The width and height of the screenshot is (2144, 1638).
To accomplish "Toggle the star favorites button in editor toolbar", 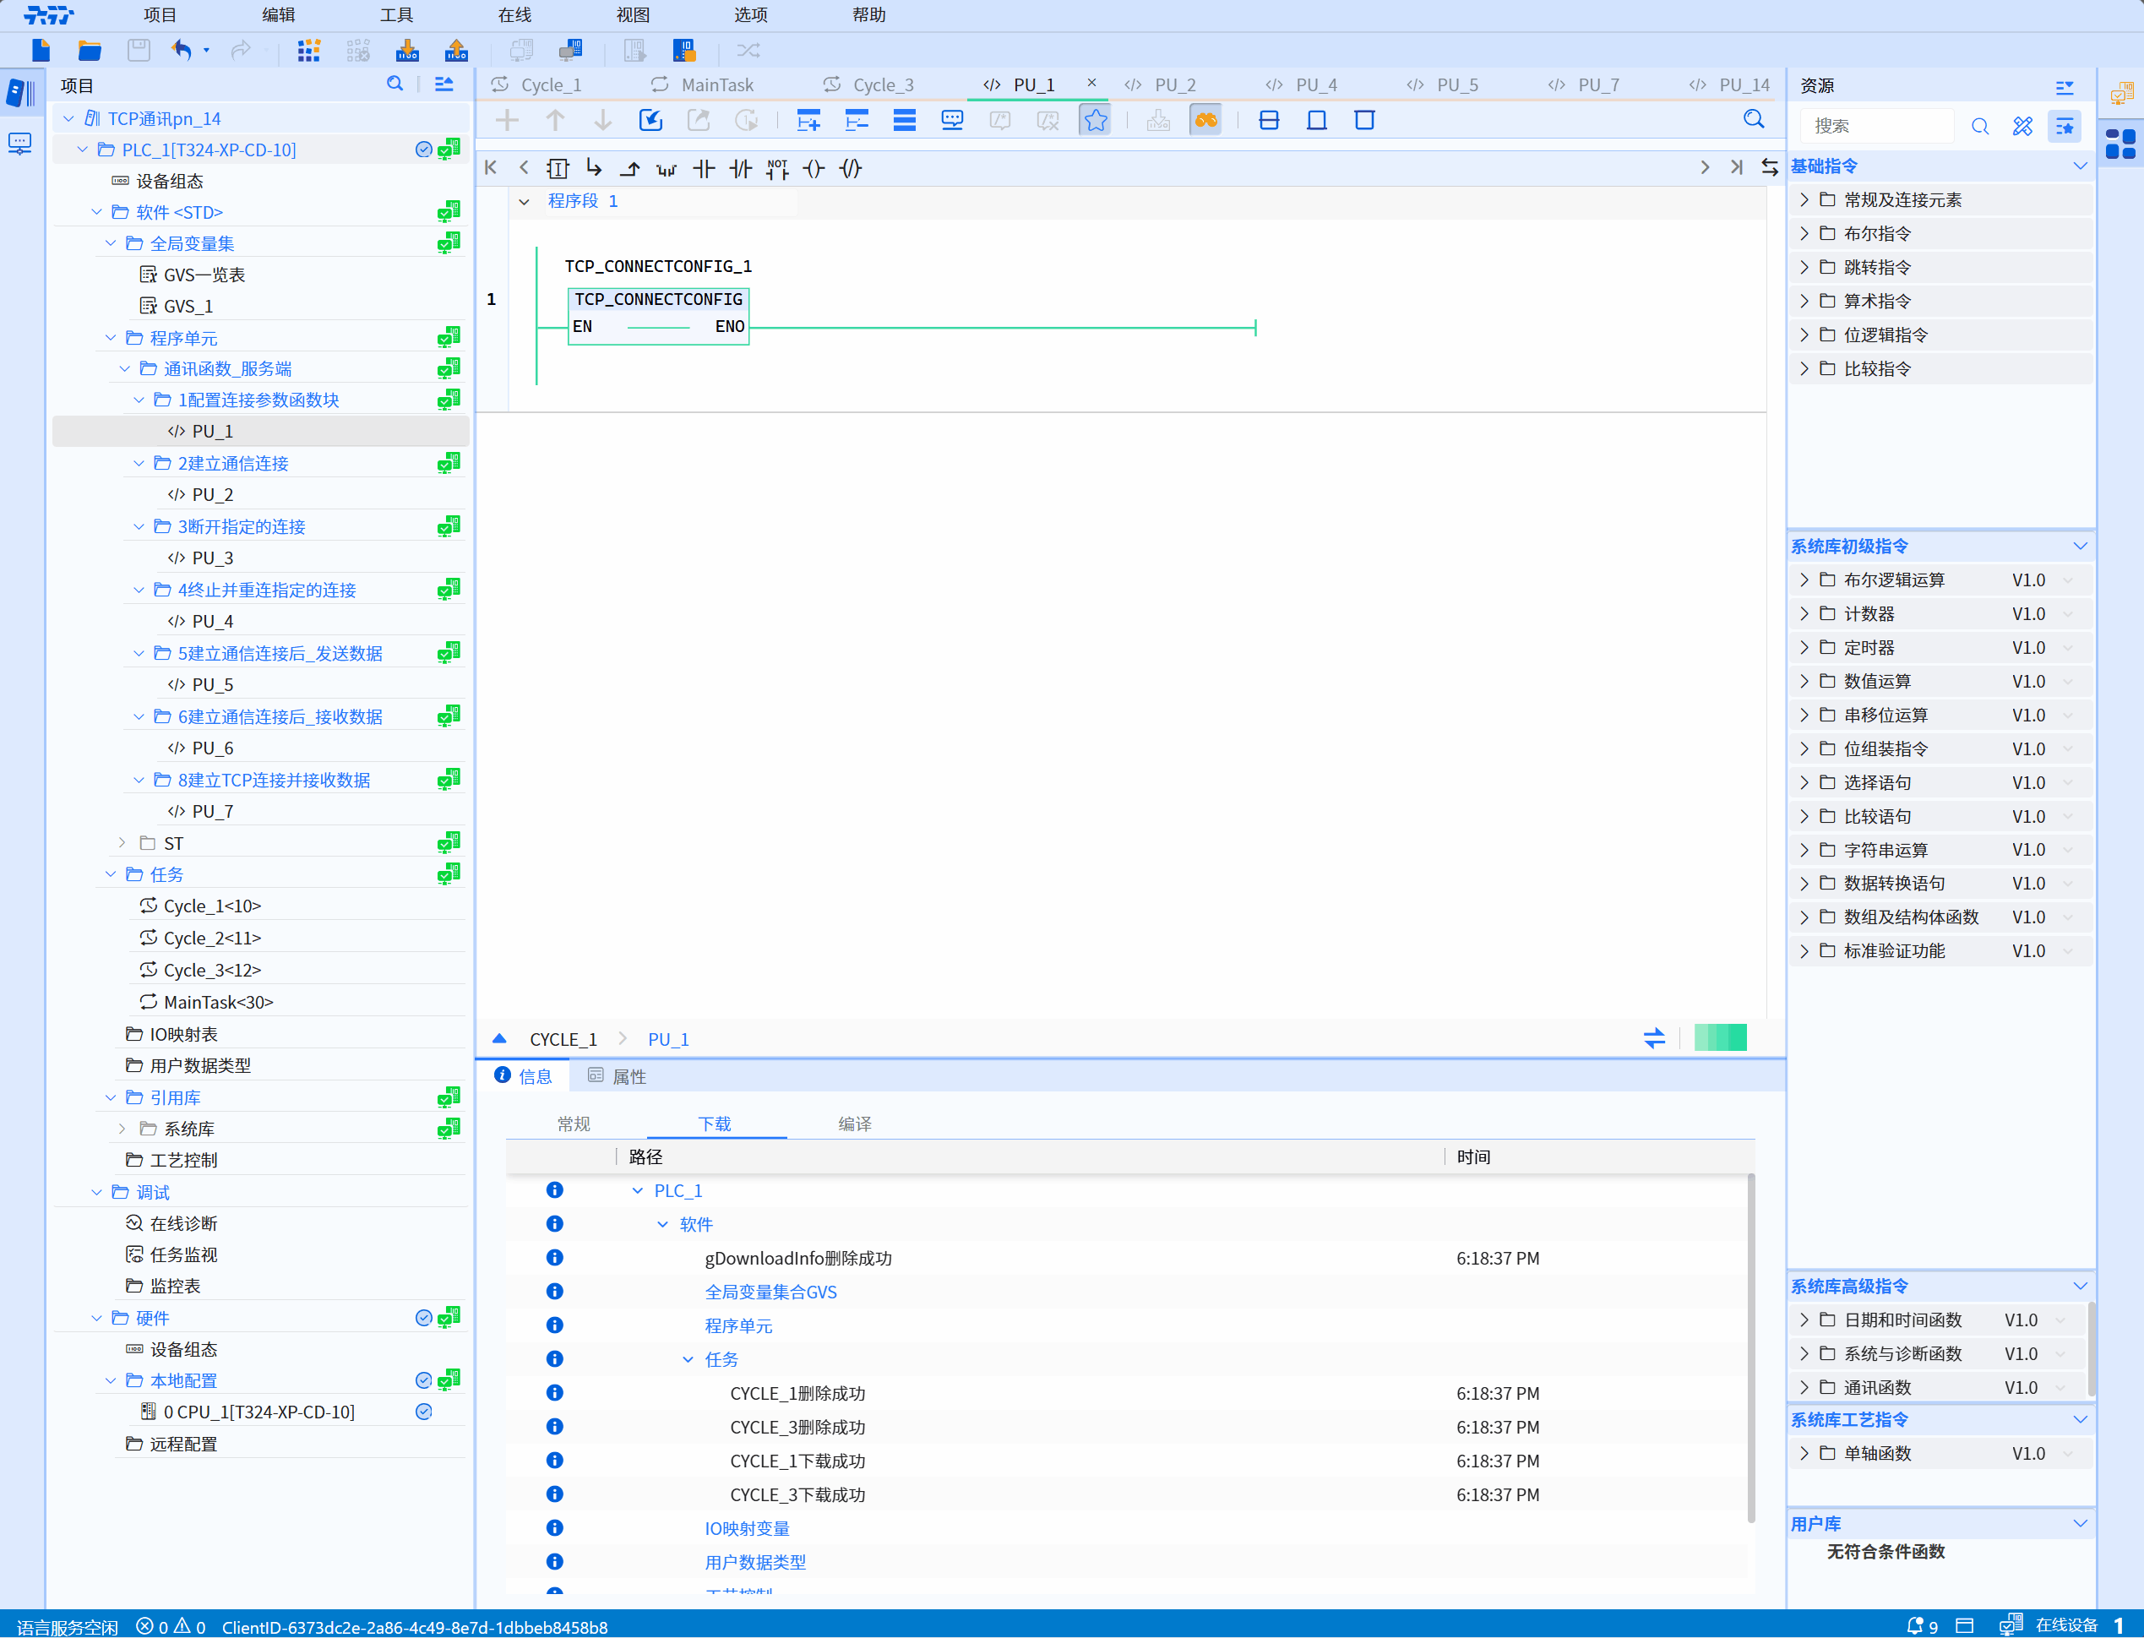I will (x=1095, y=120).
